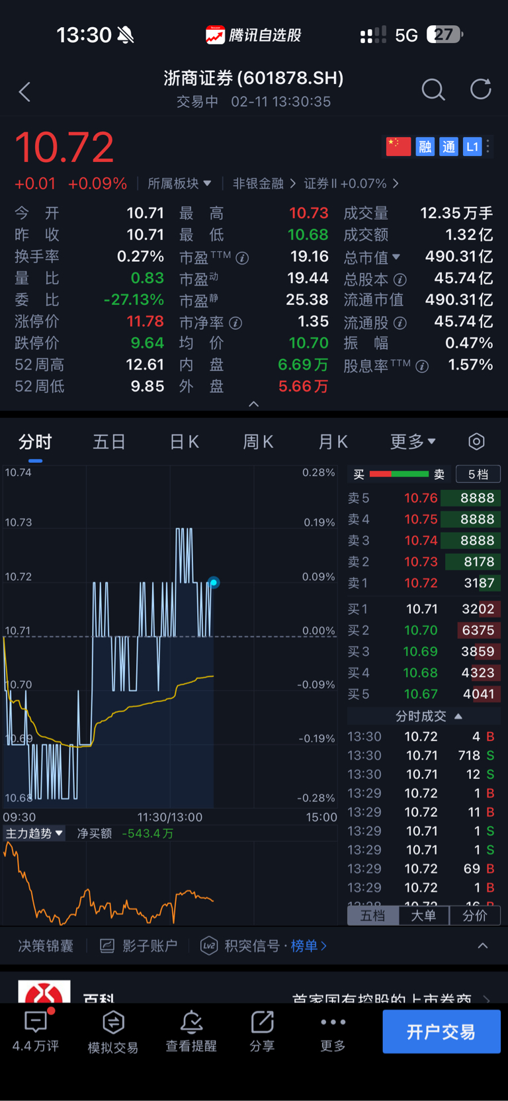Tap 开户交易 open account button
508x1101 pixels.
441,1032
